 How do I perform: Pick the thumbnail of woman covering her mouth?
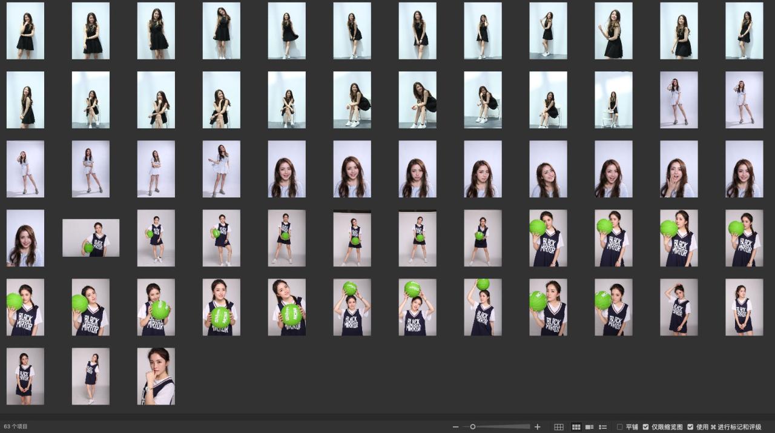coord(679,169)
